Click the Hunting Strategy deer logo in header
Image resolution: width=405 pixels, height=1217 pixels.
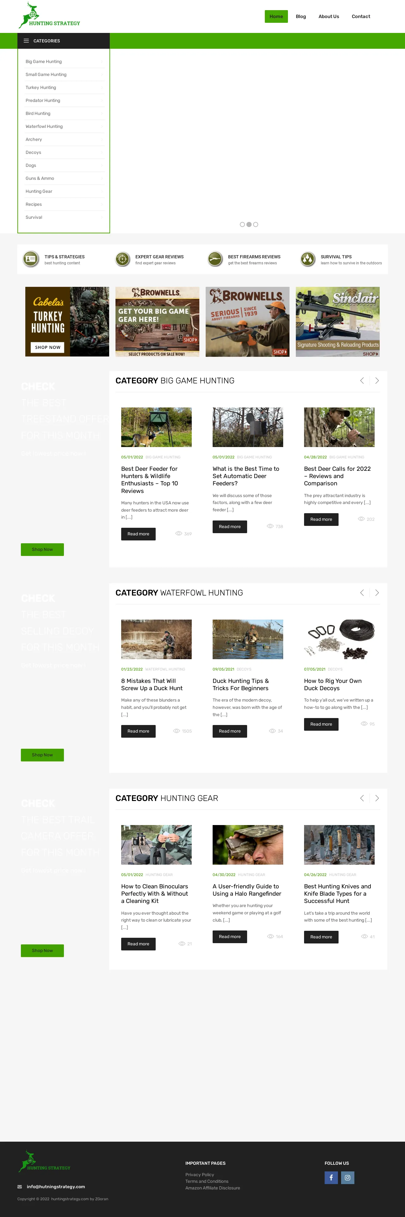(x=49, y=16)
